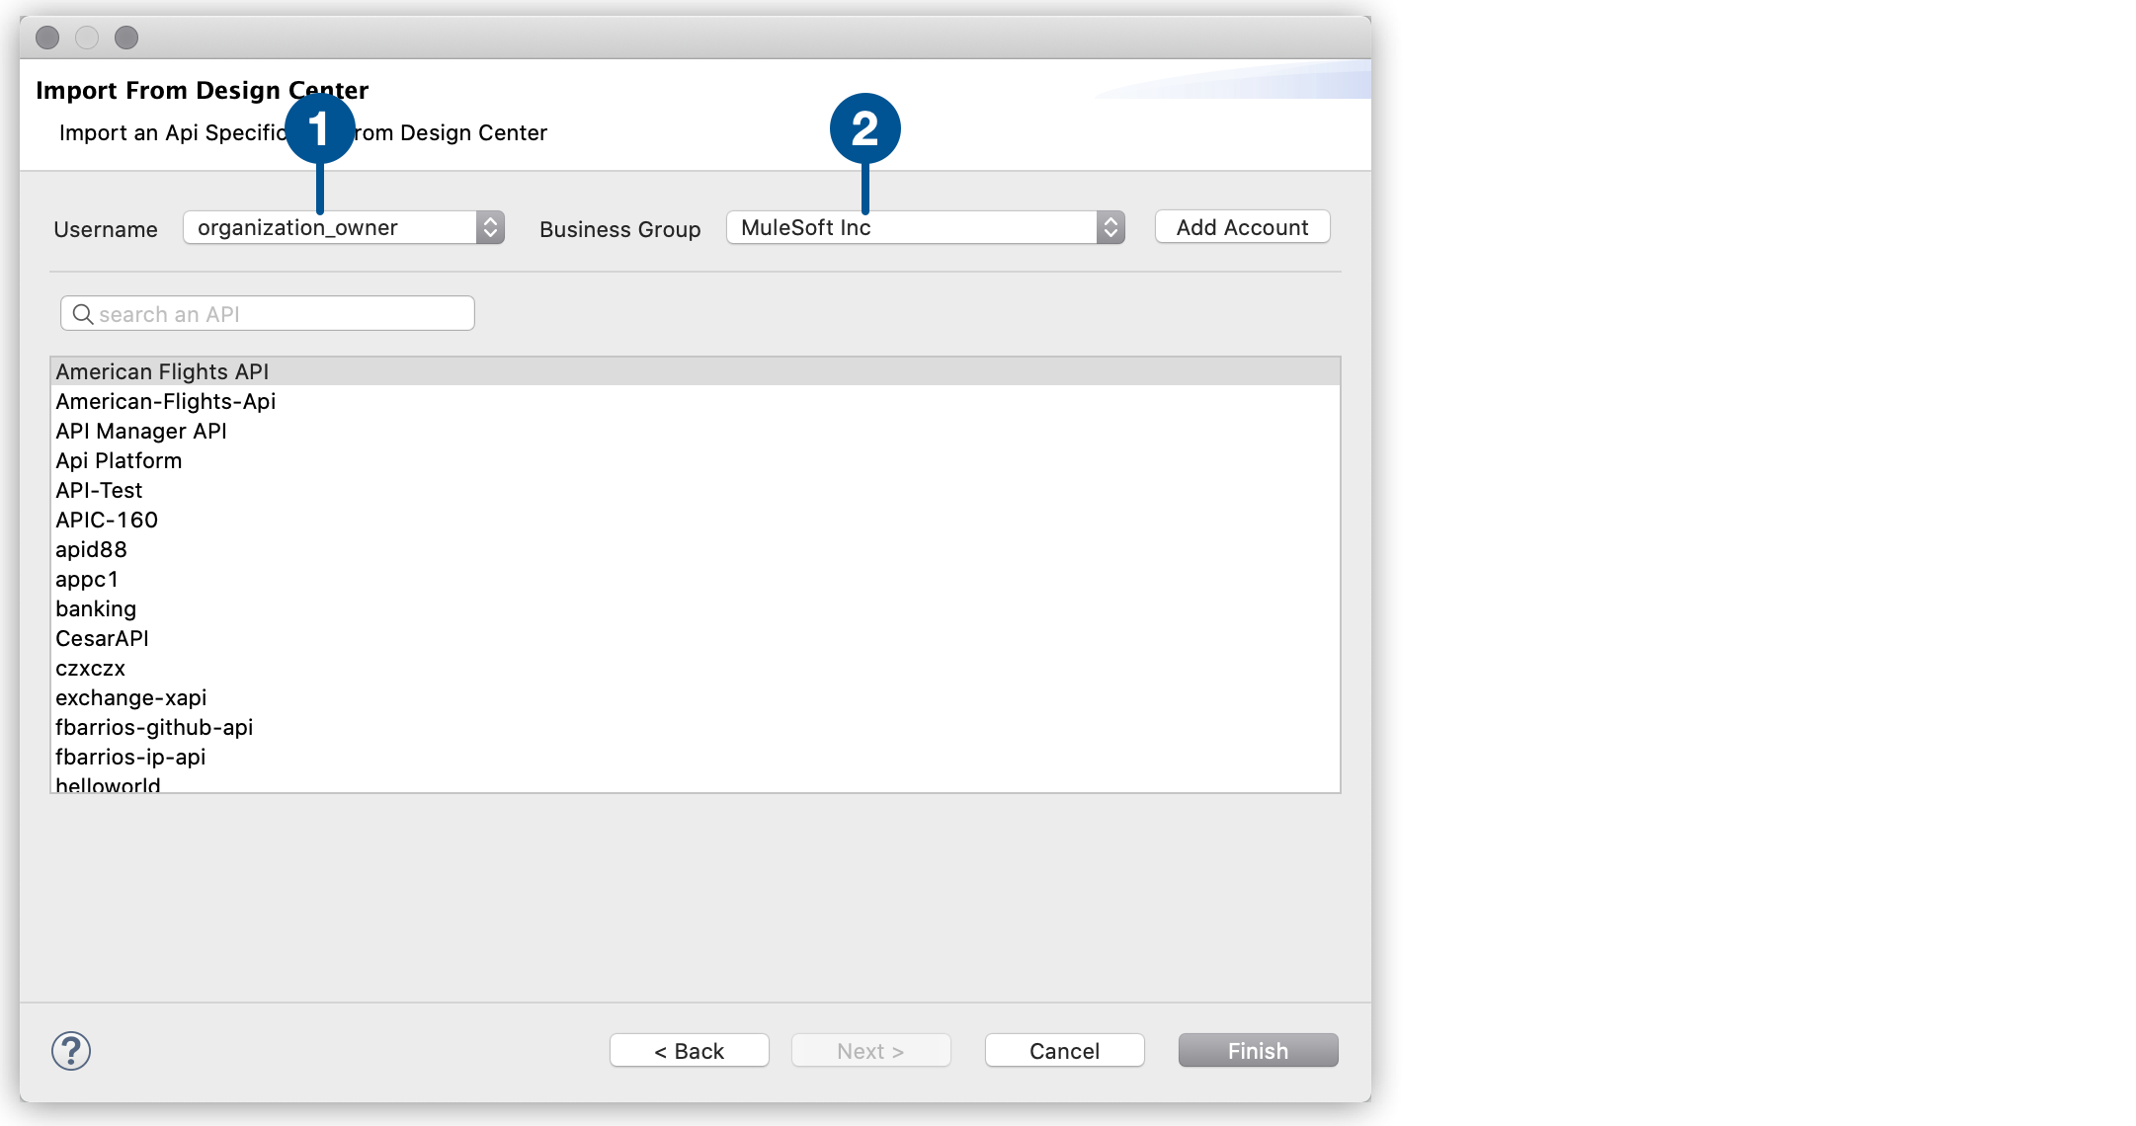Click the Username dropdown stepper arrows

tap(489, 227)
